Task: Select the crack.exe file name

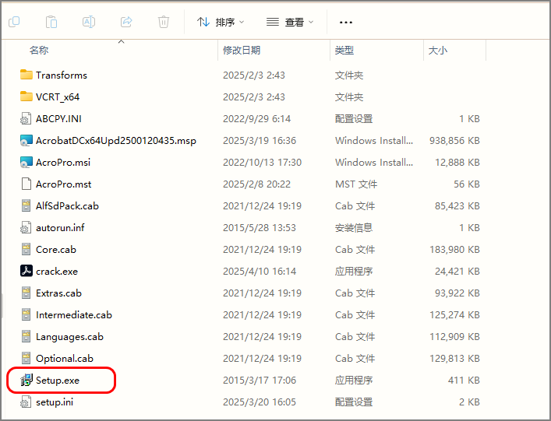Action: 57,271
